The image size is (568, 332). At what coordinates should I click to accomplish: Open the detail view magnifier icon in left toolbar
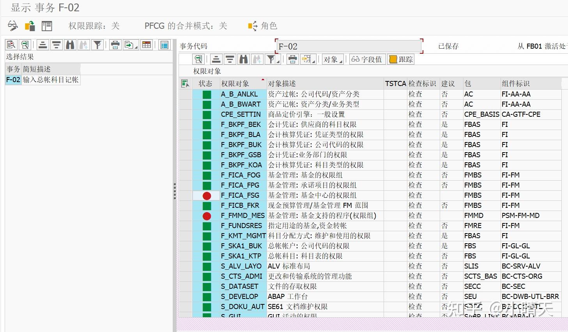point(11,44)
